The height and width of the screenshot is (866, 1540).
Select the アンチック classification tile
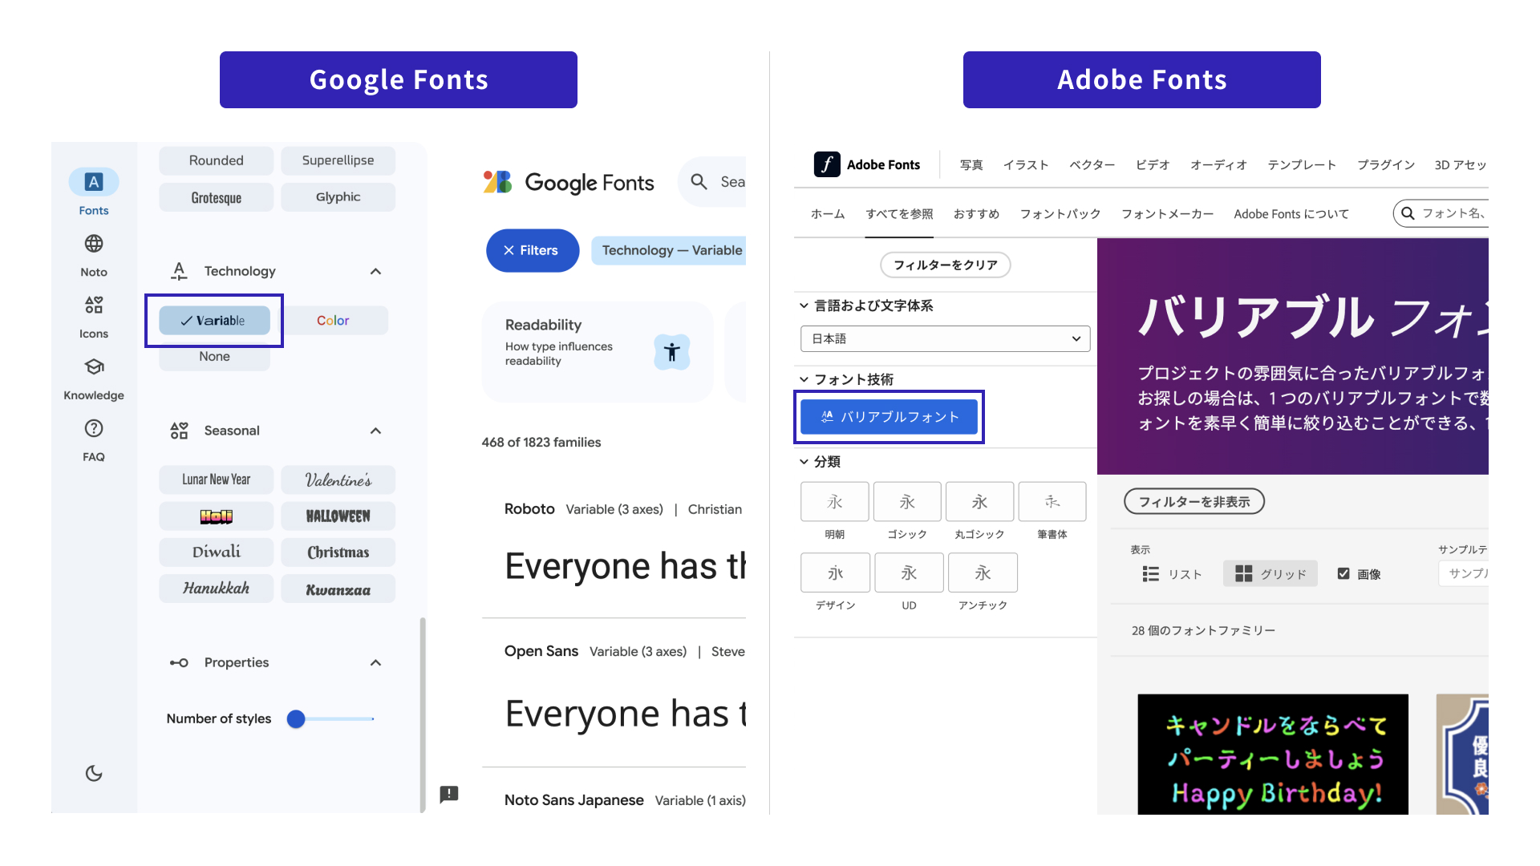coord(983,573)
